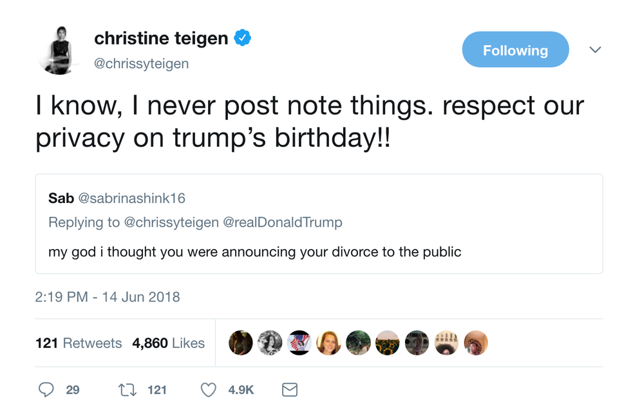Open the @chrissyteigen handle link

(x=141, y=64)
